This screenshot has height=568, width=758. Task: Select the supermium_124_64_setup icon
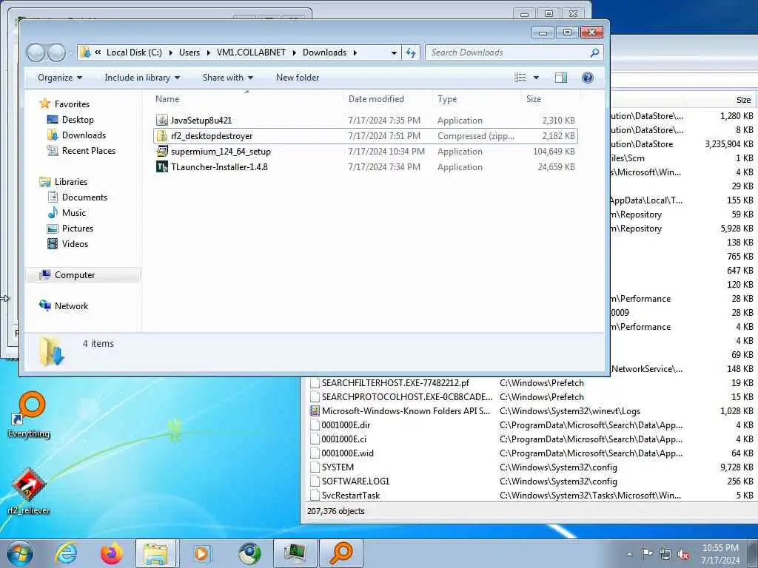[162, 151]
